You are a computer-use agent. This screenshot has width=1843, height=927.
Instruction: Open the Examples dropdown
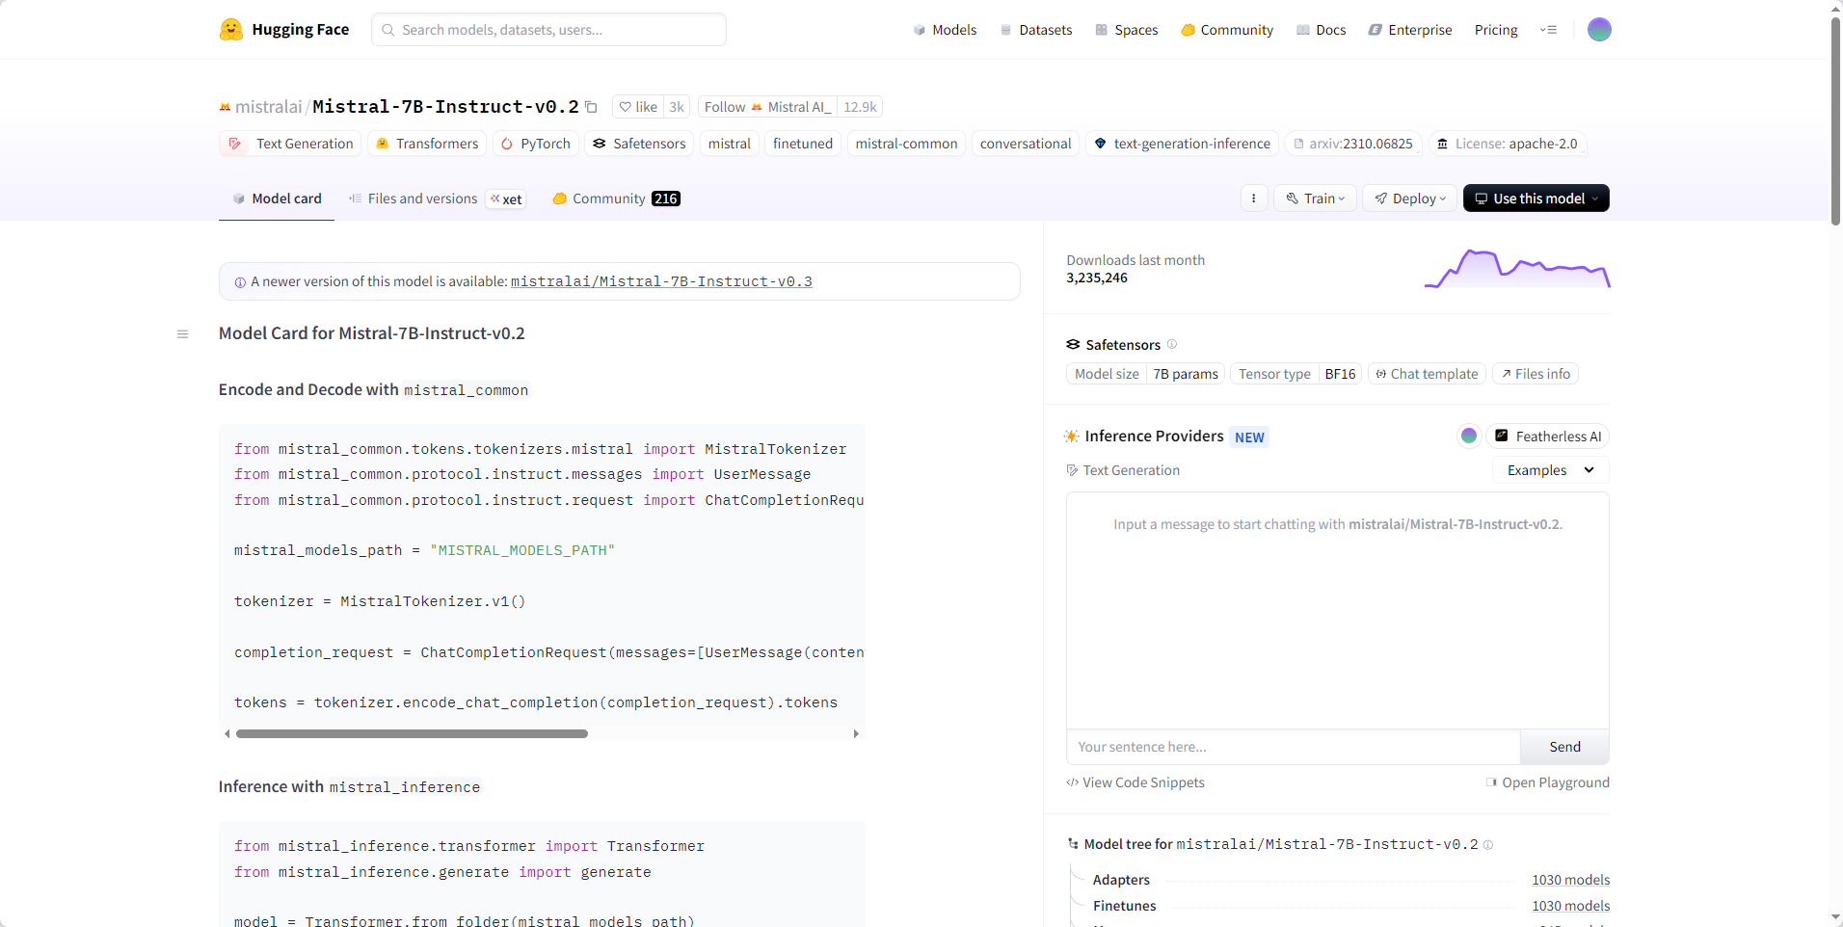point(1551,470)
